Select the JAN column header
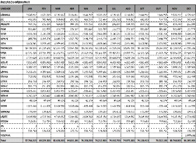 pos(30,9)
